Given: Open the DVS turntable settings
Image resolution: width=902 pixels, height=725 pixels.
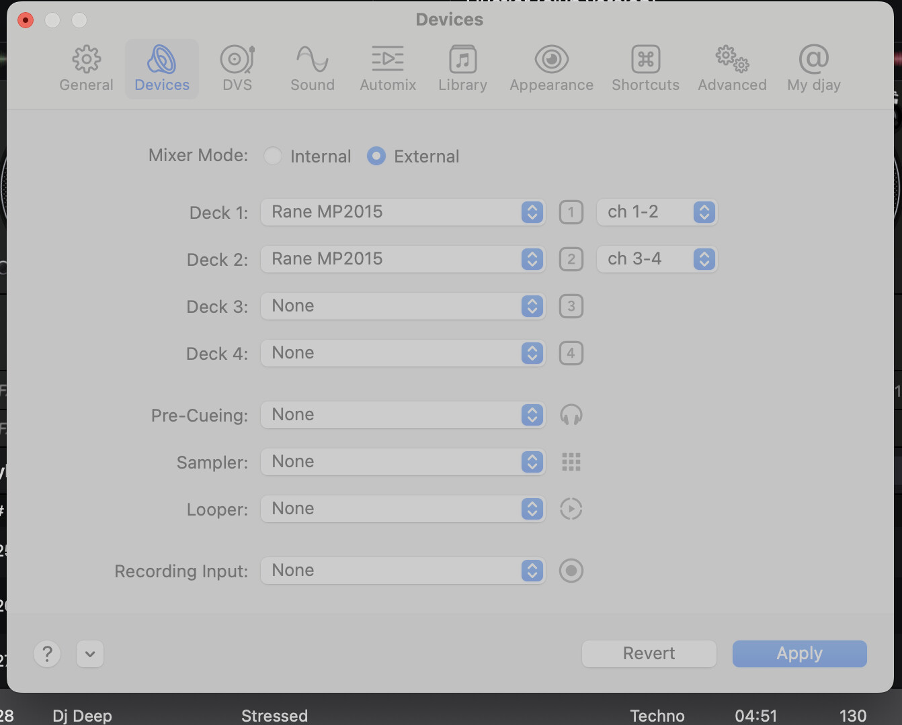Looking at the screenshot, I should (237, 68).
